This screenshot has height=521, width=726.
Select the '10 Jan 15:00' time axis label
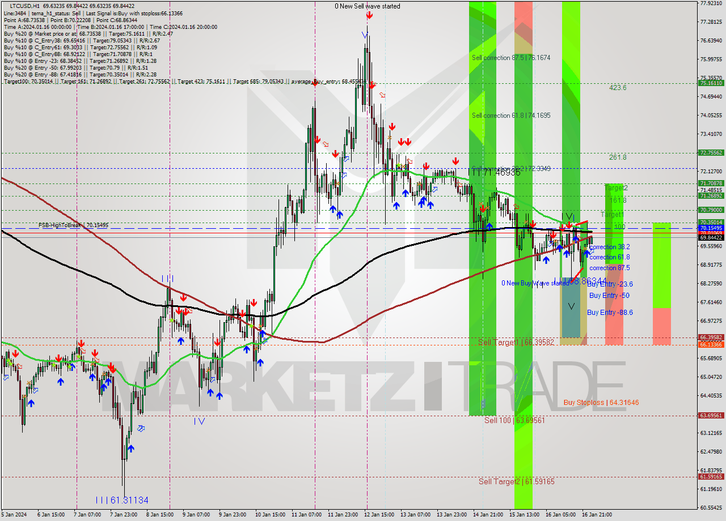(271, 515)
